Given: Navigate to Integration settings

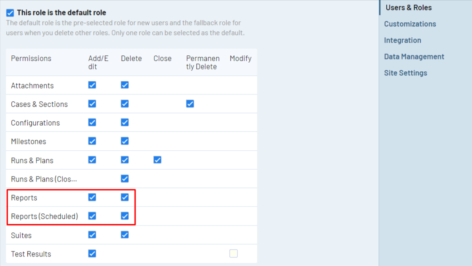Looking at the screenshot, I should (403, 40).
